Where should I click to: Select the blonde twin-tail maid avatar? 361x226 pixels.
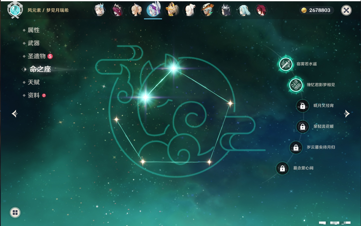[x=135, y=10]
